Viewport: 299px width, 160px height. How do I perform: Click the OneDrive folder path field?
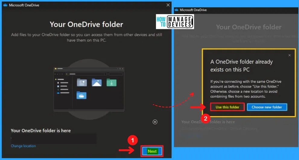[54, 138]
